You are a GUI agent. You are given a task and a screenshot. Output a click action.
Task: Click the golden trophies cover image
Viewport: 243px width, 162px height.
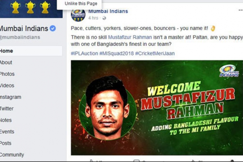31,9
